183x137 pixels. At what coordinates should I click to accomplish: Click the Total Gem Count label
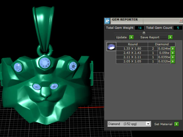coord(159,28)
